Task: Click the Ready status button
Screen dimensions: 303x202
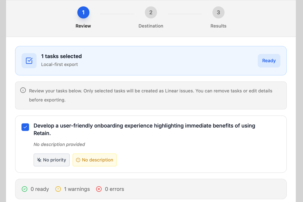Action: click(269, 61)
